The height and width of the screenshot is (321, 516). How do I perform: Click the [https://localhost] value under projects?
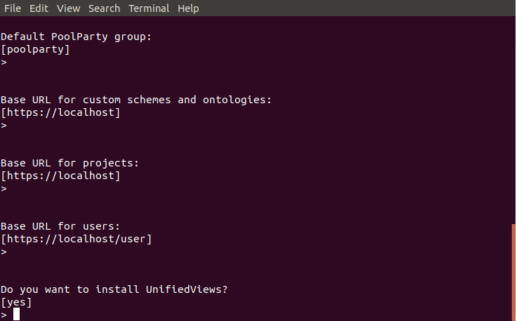tap(60, 176)
